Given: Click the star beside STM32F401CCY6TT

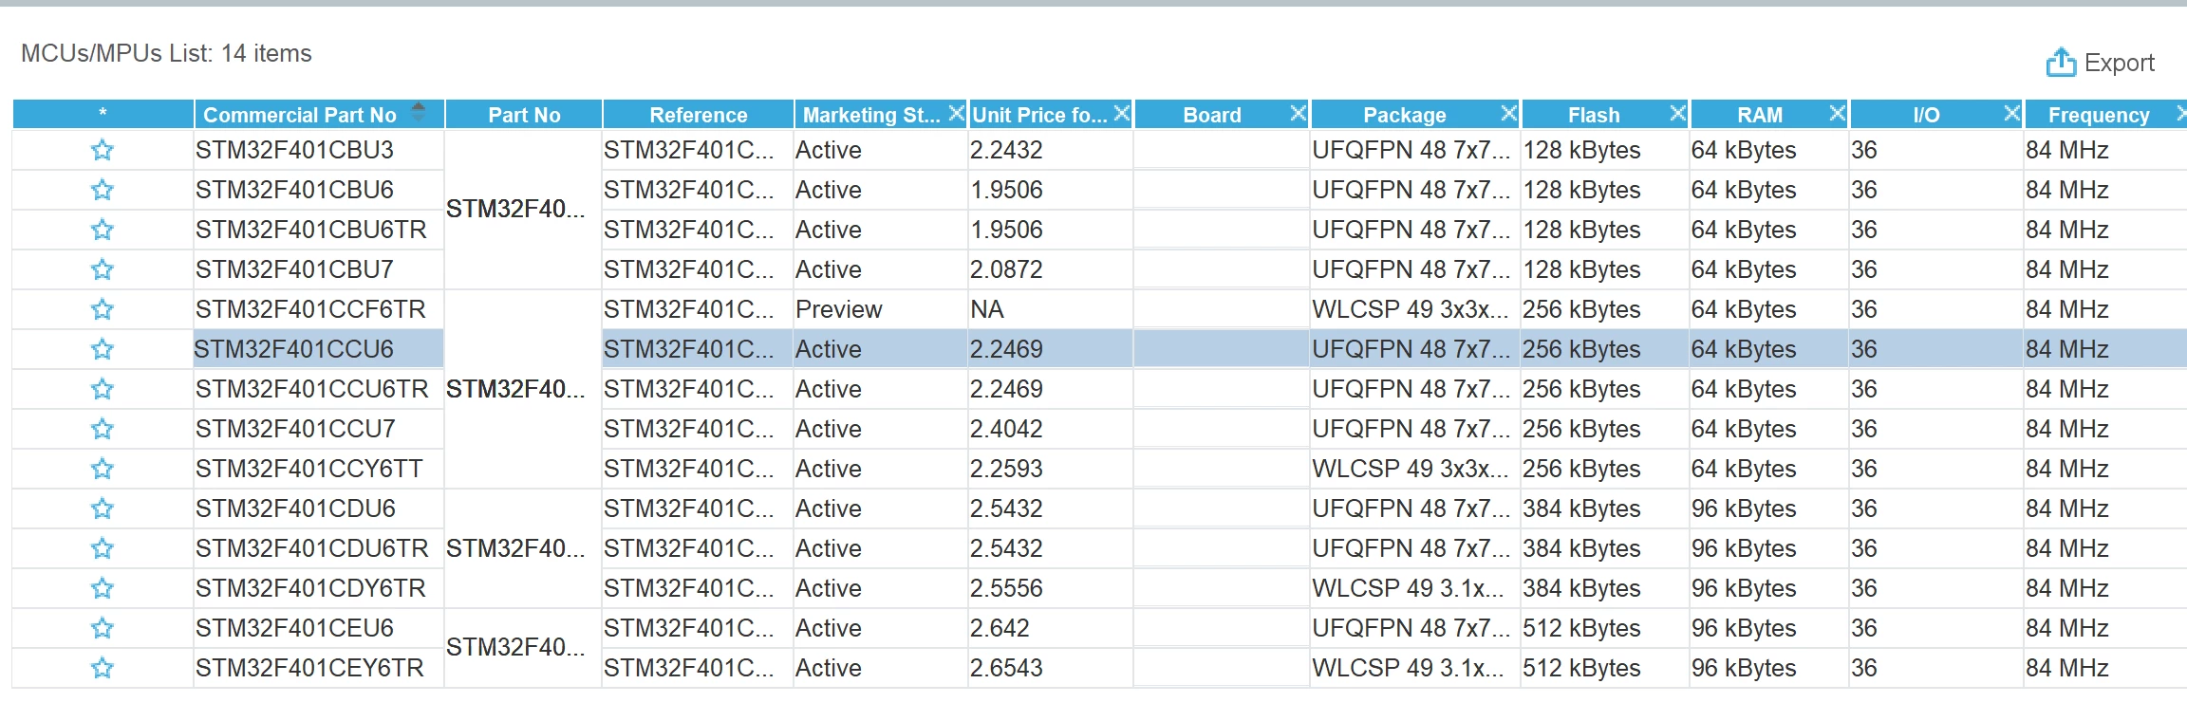Looking at the screenshot, I should [x=103, y=469].
